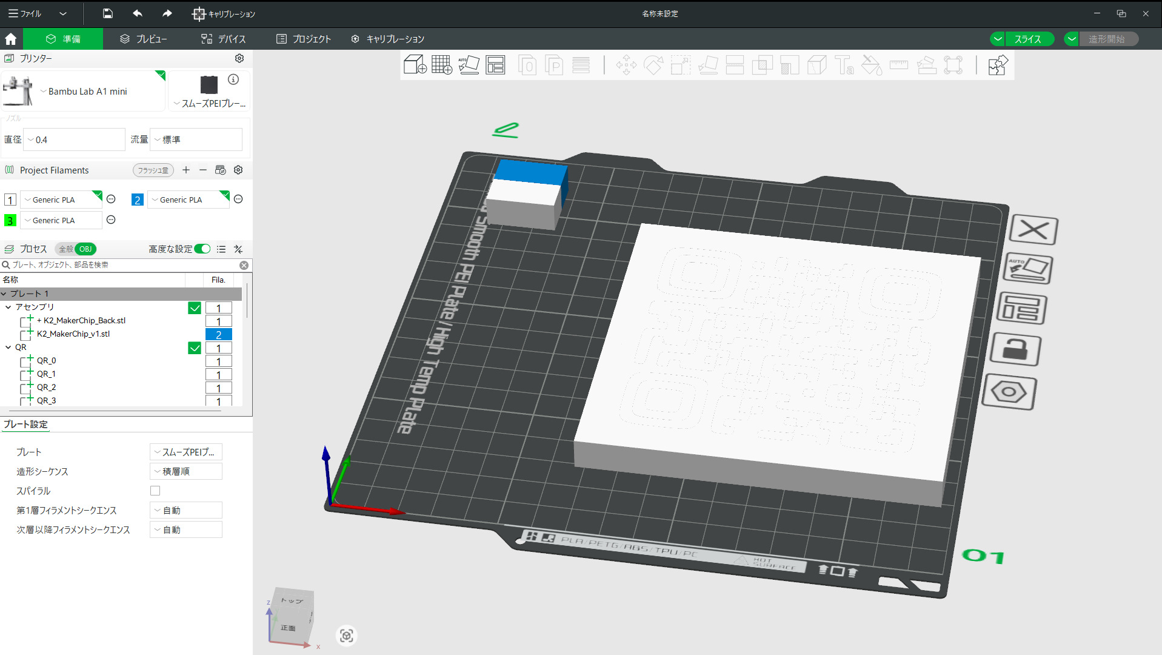Open the 造形シーケンス 積層順 dropdown
1162x655 pixels.
[186, 471]
